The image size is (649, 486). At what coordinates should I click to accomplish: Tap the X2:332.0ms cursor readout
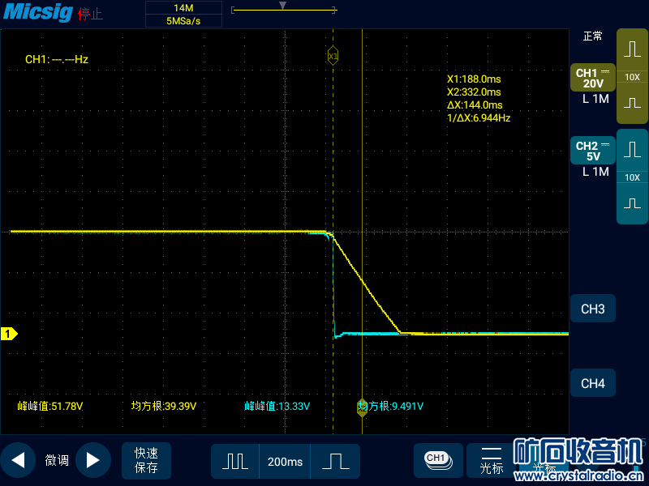(x=474, y=92)
